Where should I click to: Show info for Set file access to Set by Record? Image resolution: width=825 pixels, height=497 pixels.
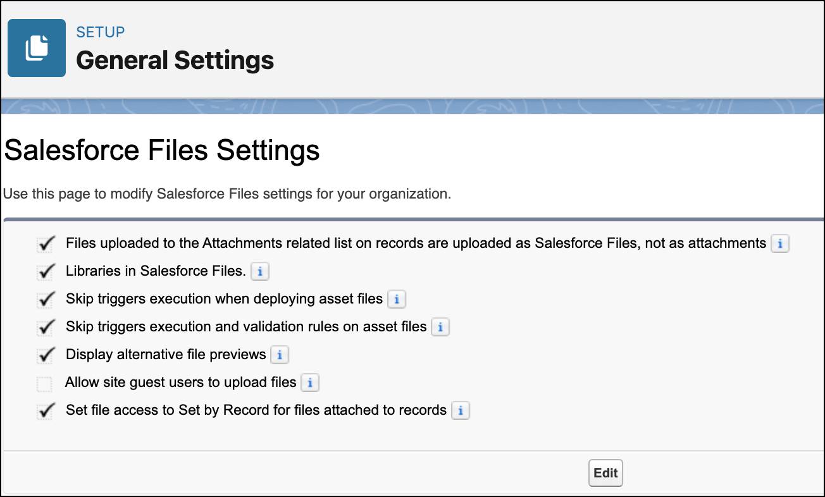point(461,410)
